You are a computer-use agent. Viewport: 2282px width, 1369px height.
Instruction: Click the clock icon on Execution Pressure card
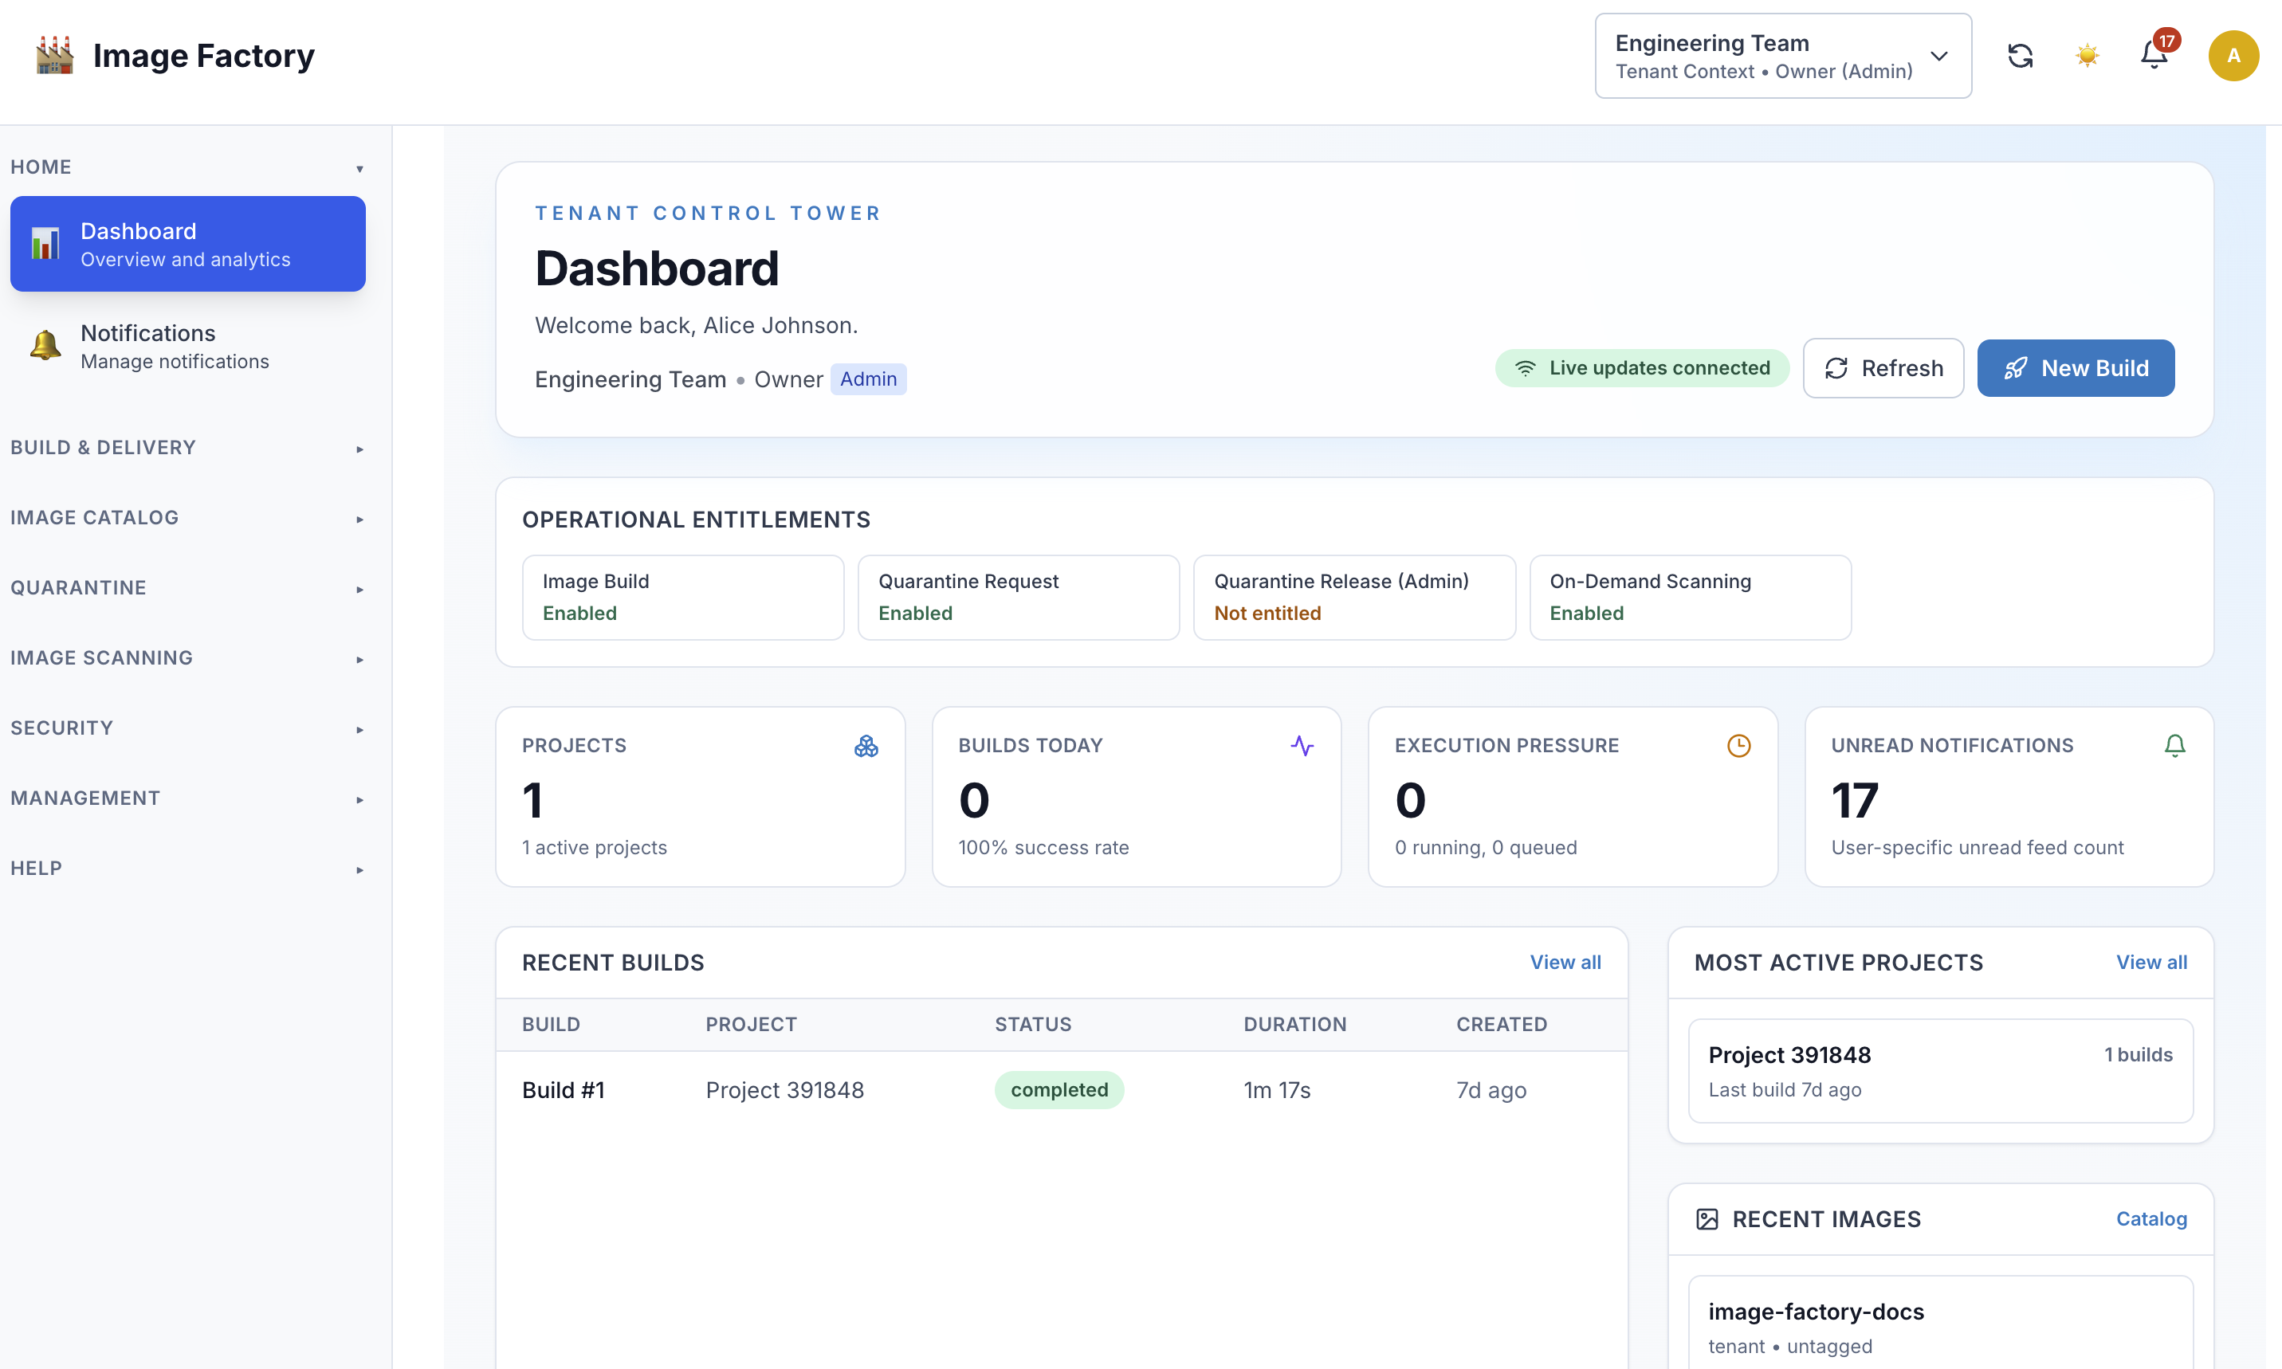click(1739, 745)
